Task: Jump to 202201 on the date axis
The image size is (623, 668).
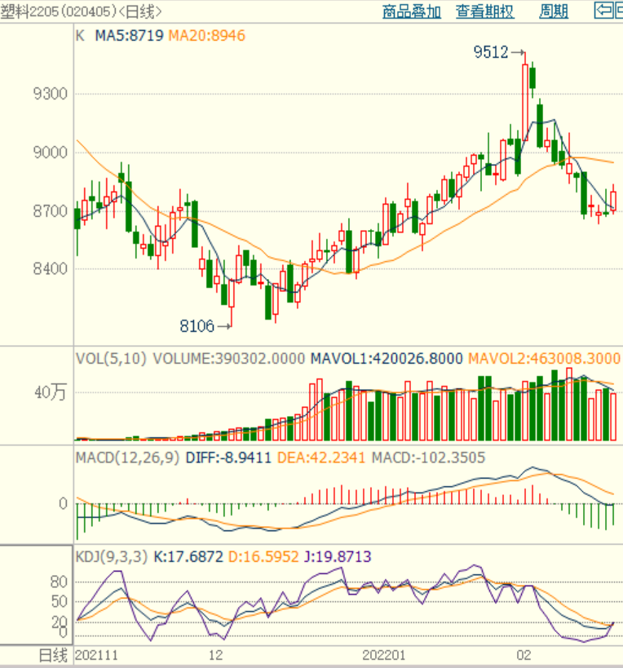Action: [x=383, y=656]
